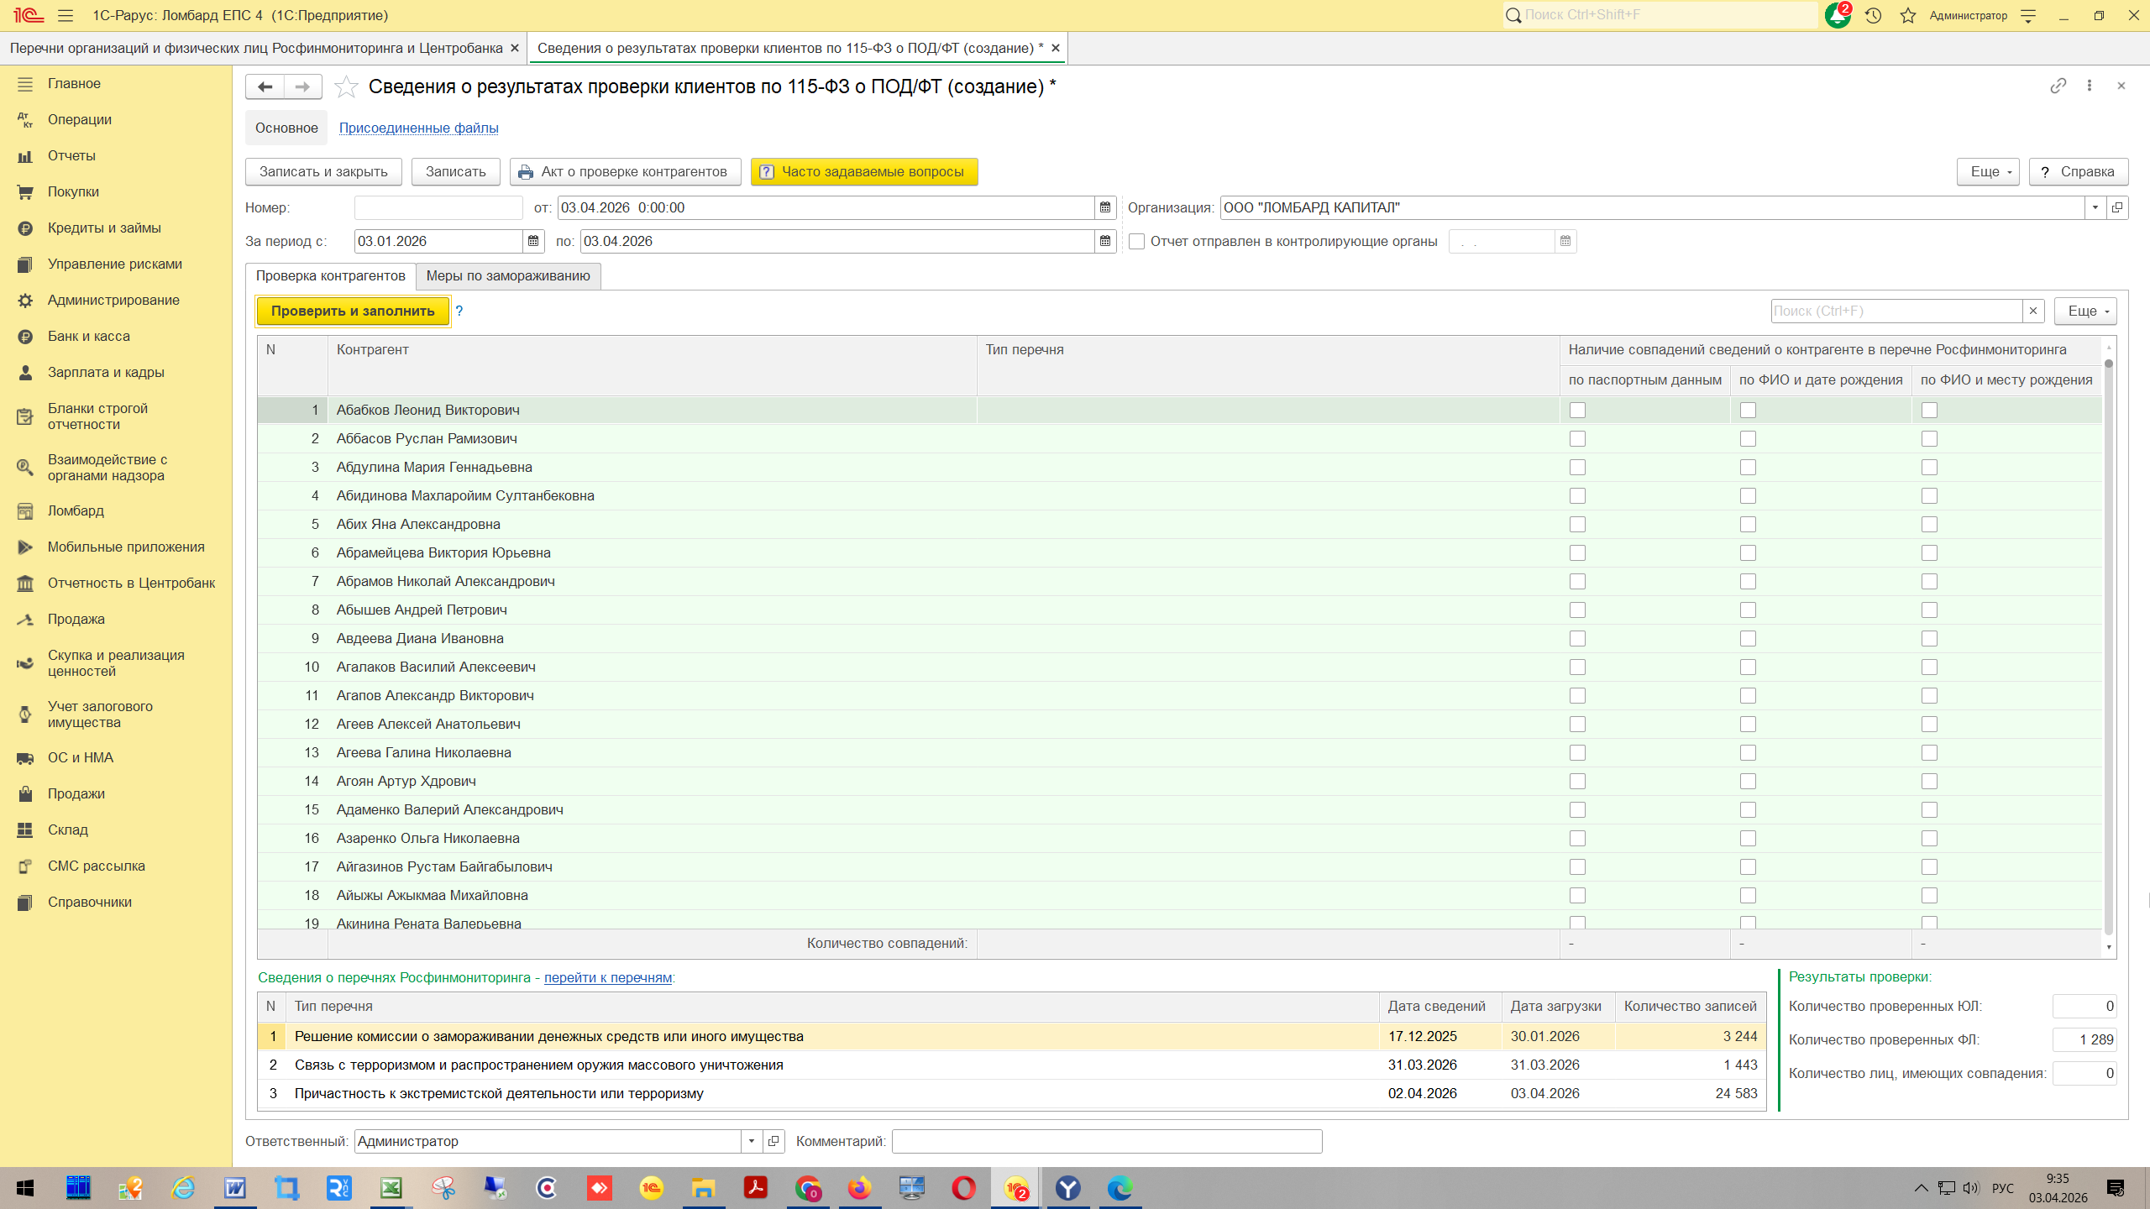2150x1209 pixels.
Task: Tick ФИО and birth date box for Аббасов
Action: pyautogui.click(x=1748, y=438)
